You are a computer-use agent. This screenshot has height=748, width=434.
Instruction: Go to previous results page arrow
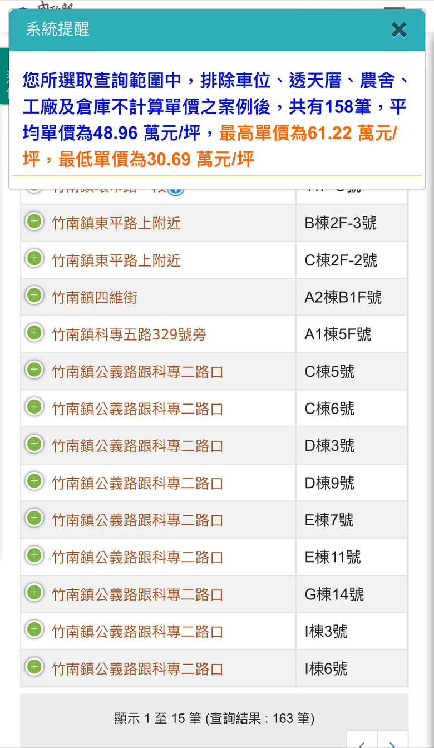[362, 741]
